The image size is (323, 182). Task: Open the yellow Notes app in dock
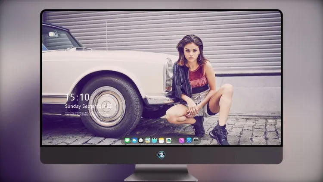point(161,140)
